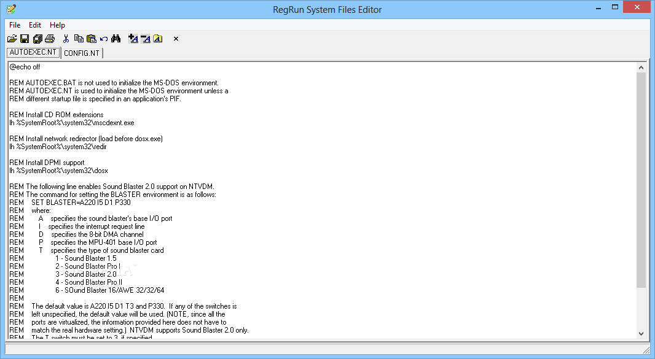Click the '@echo off' line
Image resolution: width=655 pixels, height=359 pixels.
click(25, 67)
